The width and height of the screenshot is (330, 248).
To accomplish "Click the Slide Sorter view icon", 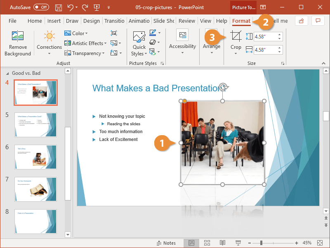I will point(207,243).
